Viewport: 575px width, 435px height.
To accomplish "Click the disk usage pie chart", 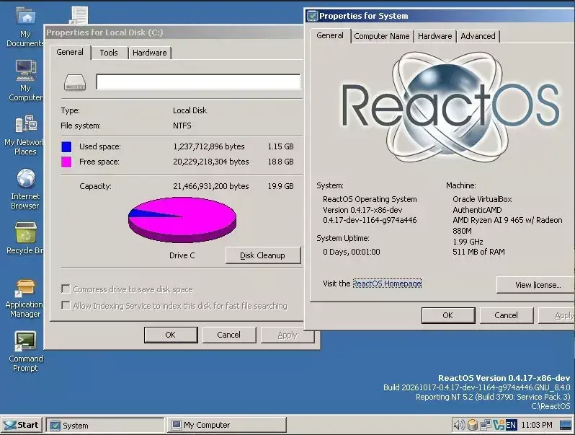I will click(182, 219).
